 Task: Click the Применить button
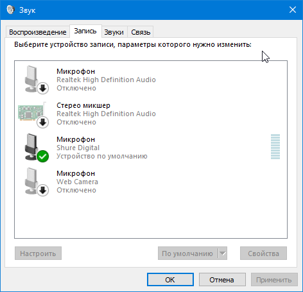pos(274,279)
